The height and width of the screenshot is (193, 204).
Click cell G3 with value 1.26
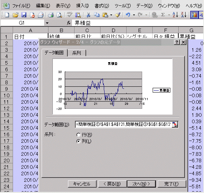(x=196, y=50)
